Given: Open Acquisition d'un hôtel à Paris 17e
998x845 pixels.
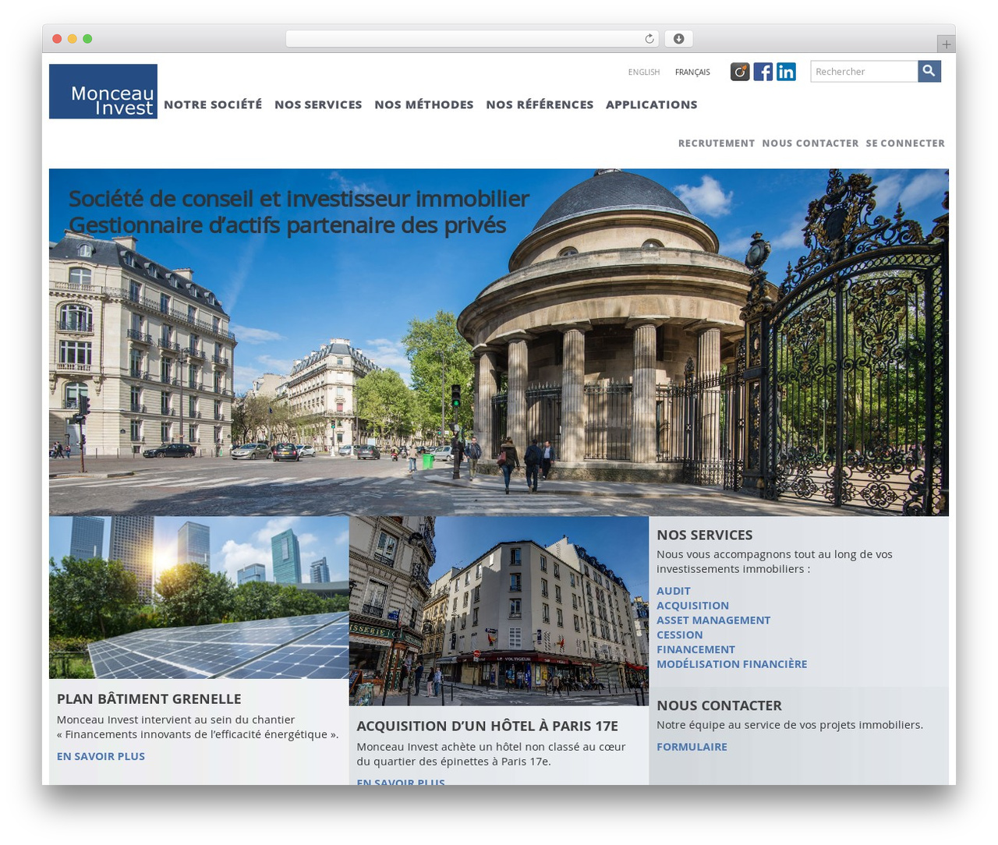Looking at the screenshot, I should [x=487, y=726].
